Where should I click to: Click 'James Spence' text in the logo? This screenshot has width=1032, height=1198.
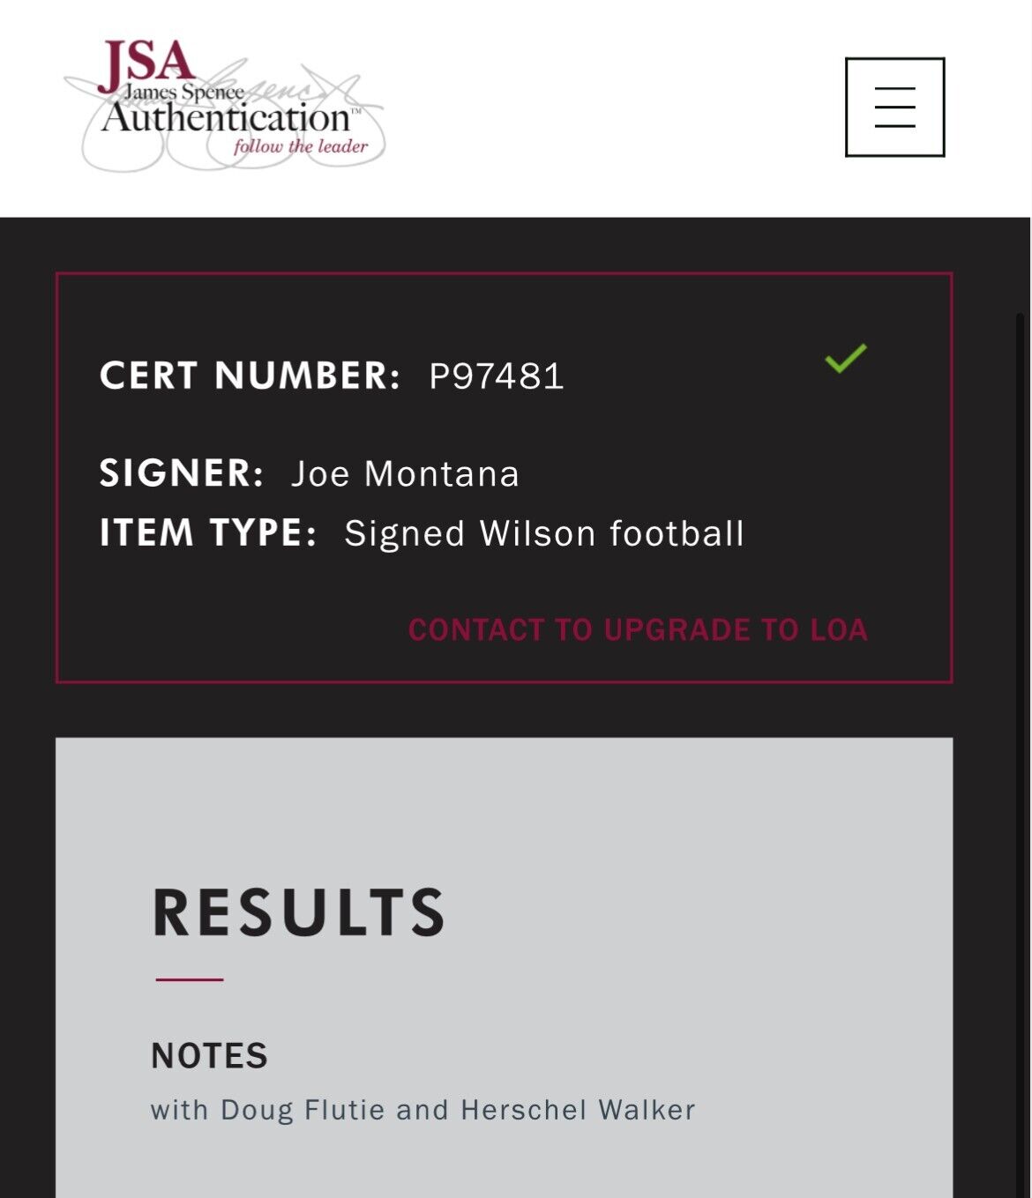(183, 92)
